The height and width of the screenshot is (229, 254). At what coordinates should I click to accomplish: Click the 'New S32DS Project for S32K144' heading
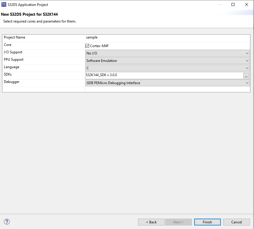[x=29, y=14]
